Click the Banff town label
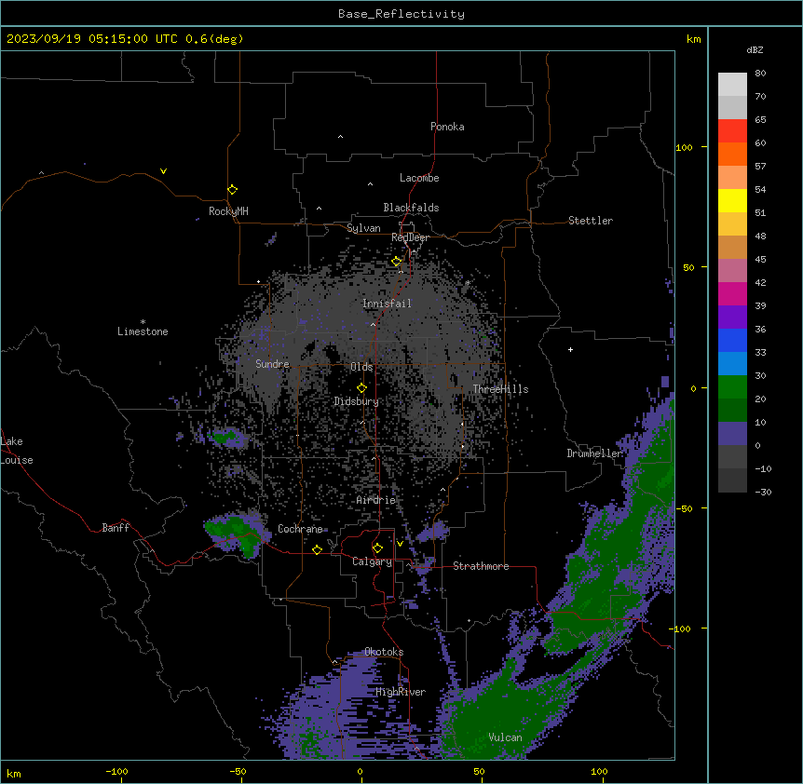Image resolution: width=803 pixels, height=784 pixels. (x=116, y=528)
